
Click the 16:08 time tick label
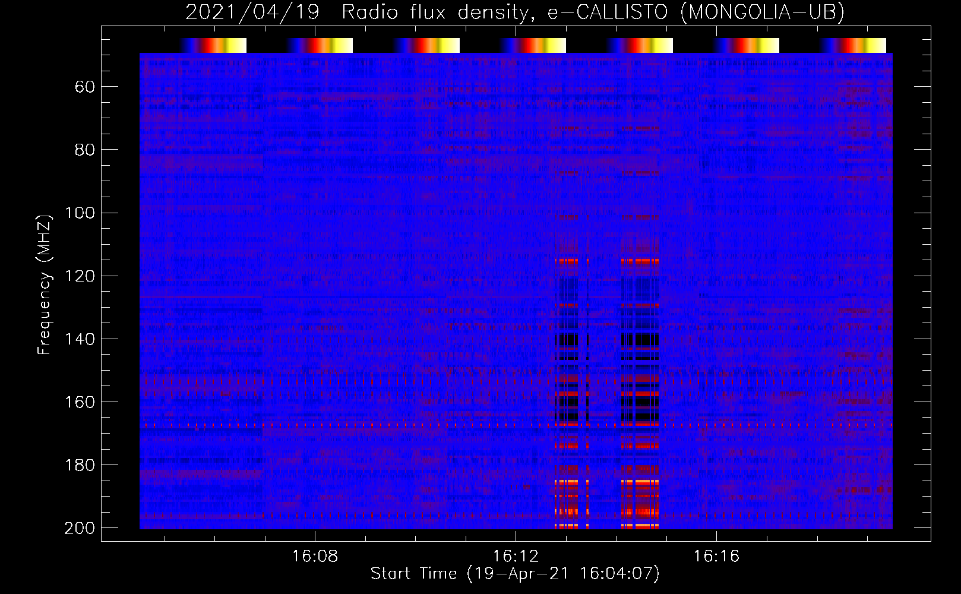click(315, 557)
